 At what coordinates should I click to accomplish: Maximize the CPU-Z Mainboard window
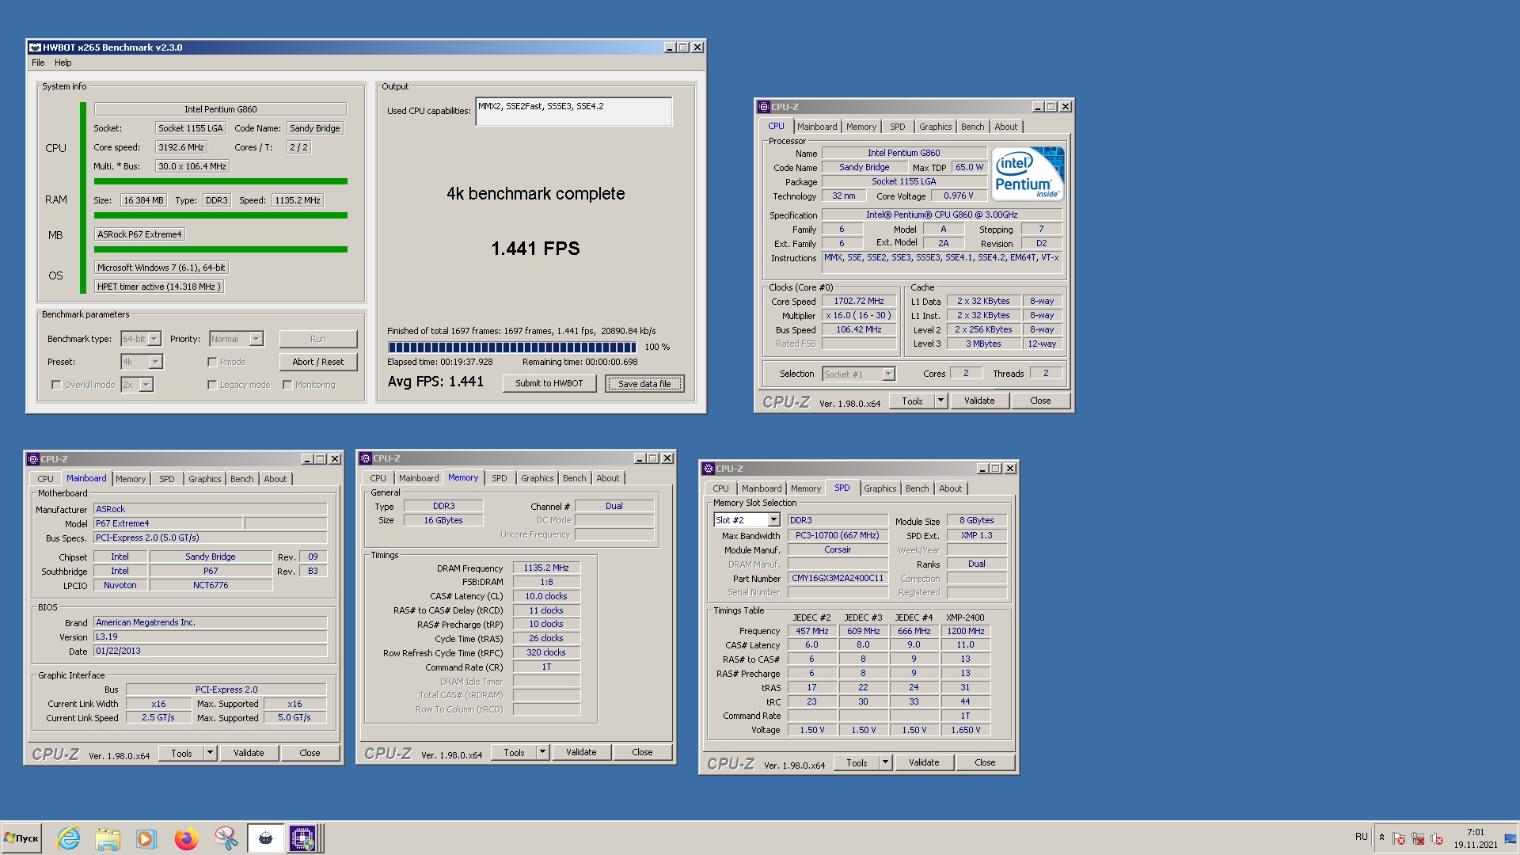321,459
